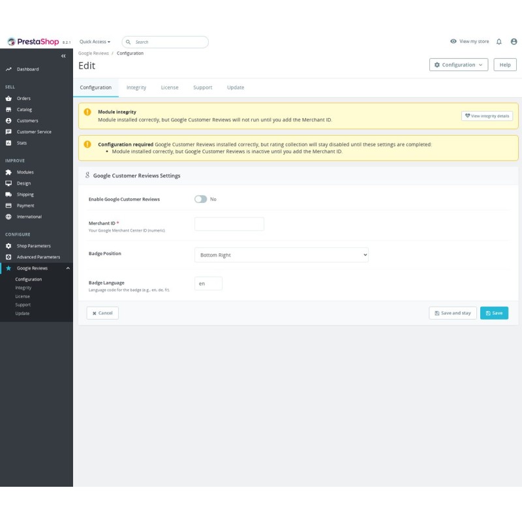
Task: Click View integrity details button
Action: (x=487, y=116)
